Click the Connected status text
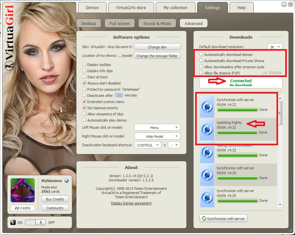 tap(241, 81)
